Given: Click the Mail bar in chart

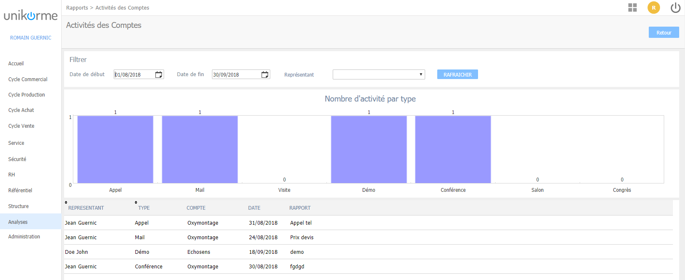Looking at the screenshot, I should [200, 149].
